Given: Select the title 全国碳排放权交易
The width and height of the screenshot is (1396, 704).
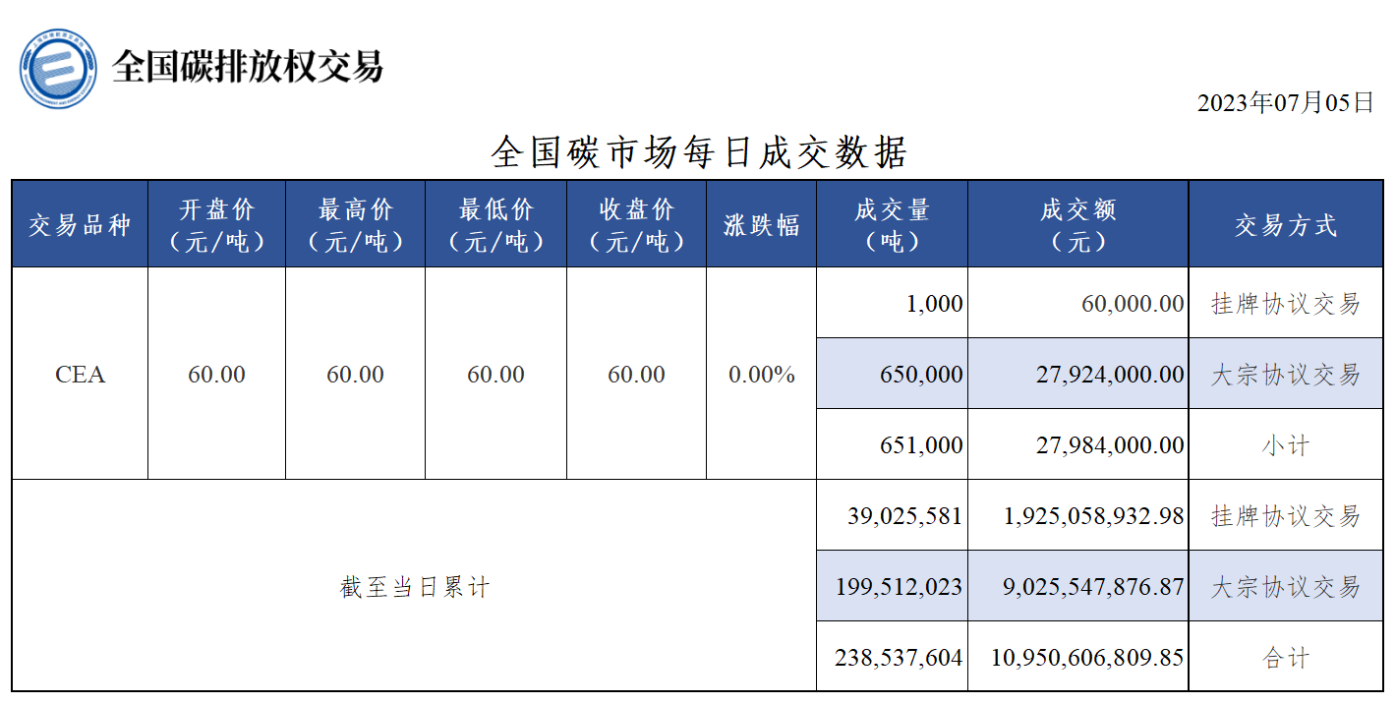Looking at the screenshot, I should [247, 67].
